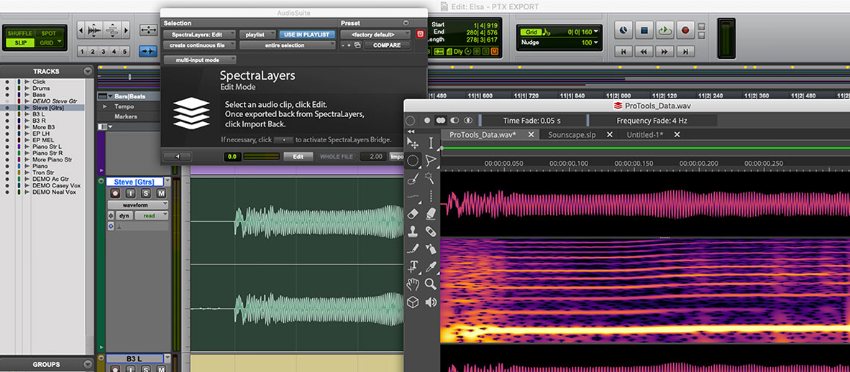Click the red target button in AudioSuite
Viewport: 850px width, 372px height.
(x=420, y=34)
